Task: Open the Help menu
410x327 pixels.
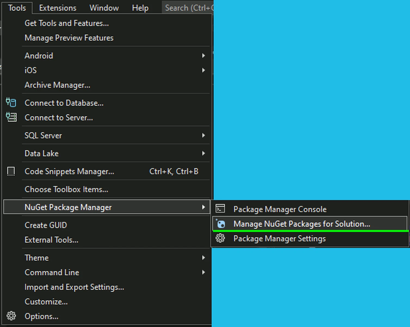Action: [x=140, y=8]
